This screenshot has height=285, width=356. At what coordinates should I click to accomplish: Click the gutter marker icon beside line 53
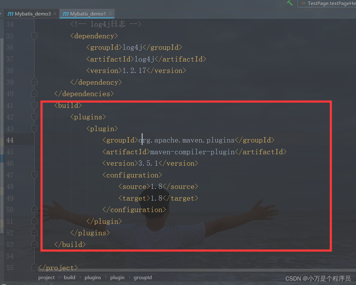tap(34, 244)
